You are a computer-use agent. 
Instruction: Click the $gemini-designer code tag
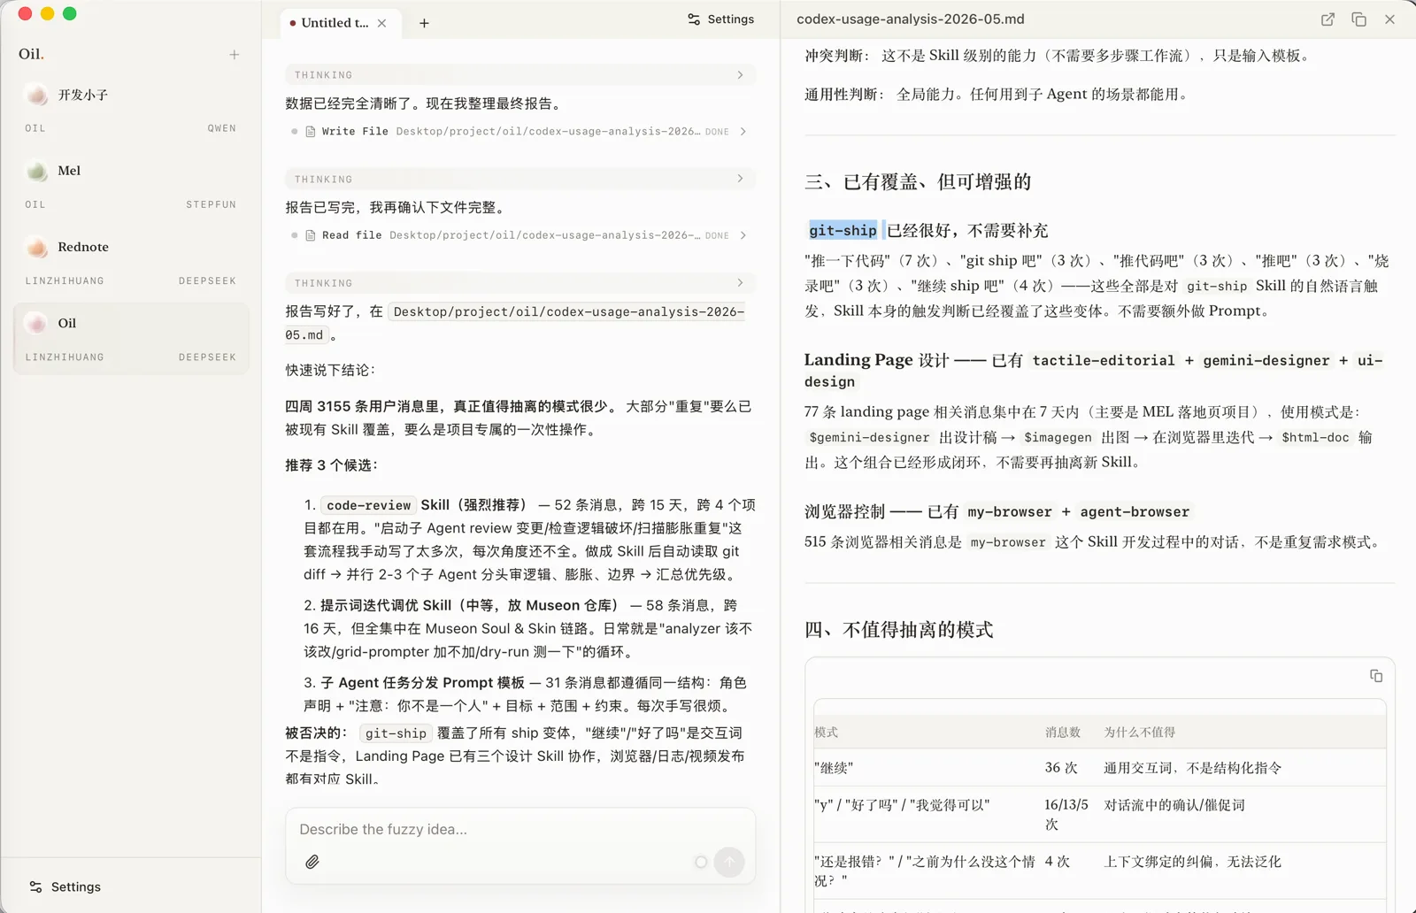[x=869, y=437]
